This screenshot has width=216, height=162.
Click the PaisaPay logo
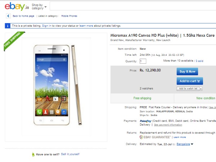tap(145, 121)
